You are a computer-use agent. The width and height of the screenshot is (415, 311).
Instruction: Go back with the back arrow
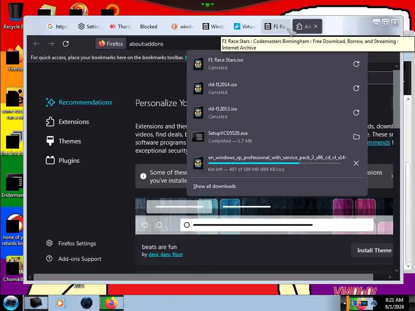(x=36, y=44)
